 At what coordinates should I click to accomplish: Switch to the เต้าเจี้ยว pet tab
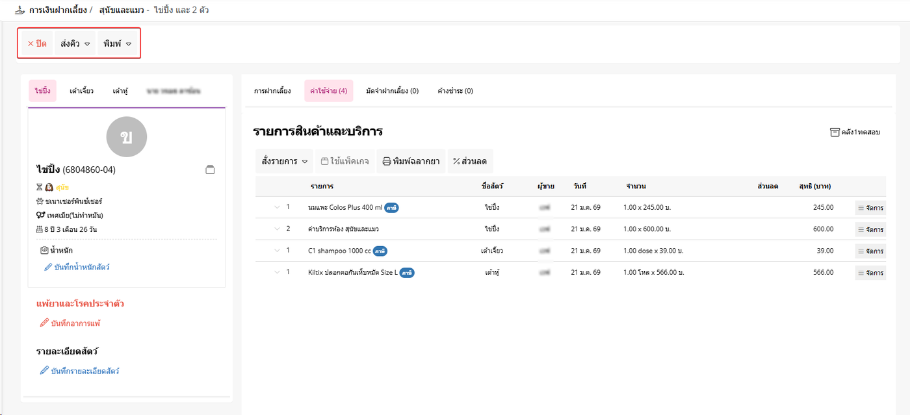click(81, 91)
